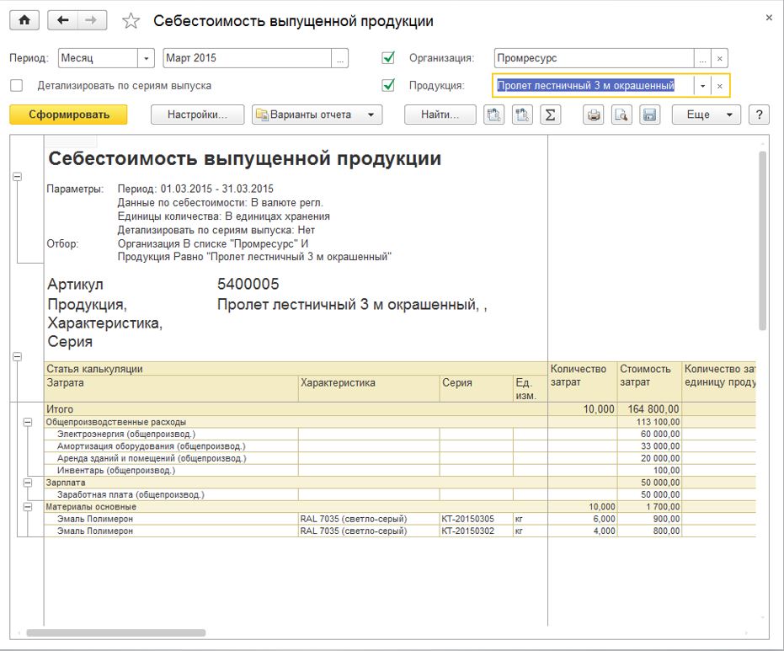
Task: Save report with the diskette icon
Action: 649,115
